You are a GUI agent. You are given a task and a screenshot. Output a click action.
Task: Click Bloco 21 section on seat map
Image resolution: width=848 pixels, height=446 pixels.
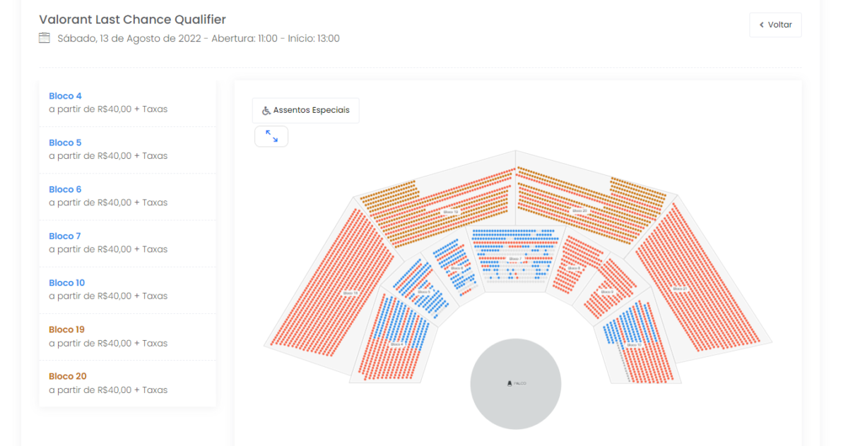680,289
